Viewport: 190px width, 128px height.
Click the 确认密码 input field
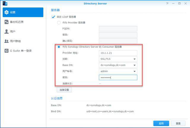click(118, 41)
